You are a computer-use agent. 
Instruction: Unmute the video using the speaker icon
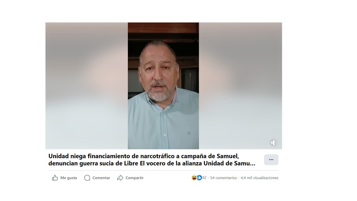274,143
